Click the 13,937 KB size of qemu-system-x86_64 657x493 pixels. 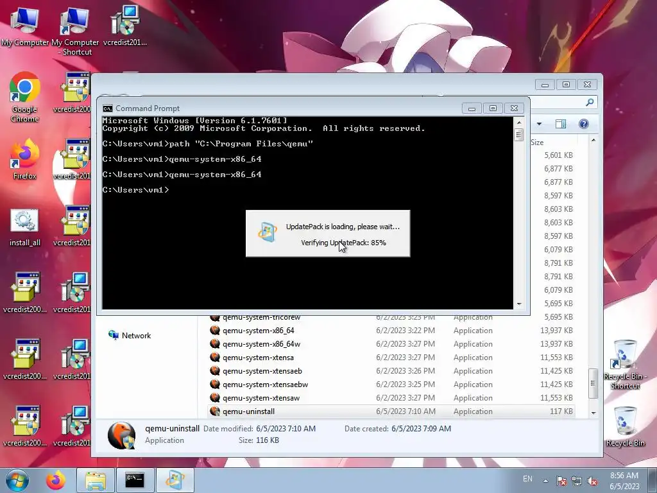tap(556, 331)
